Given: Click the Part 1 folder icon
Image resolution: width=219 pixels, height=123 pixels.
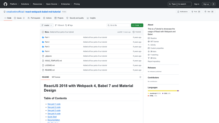Looking at the screenshot, I should click(x=43, y=37).
